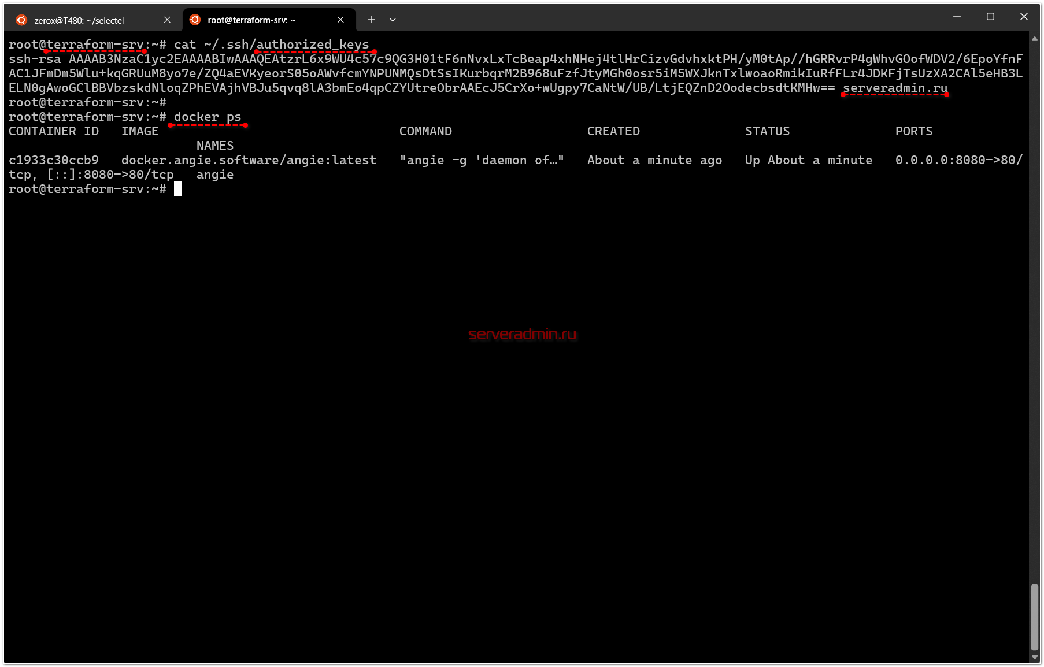Click the scrollbar down arrow
This screenshot has width=1044, height=667.
[1034, 657]
